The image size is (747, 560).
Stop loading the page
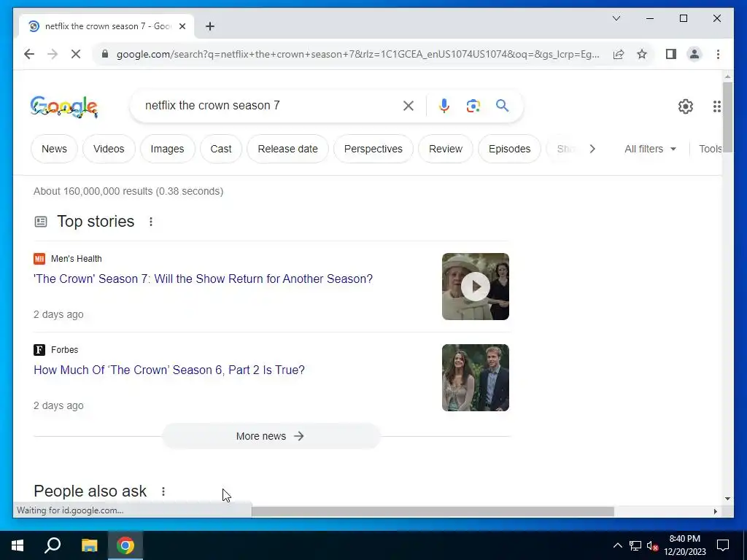tap(76, 54)
